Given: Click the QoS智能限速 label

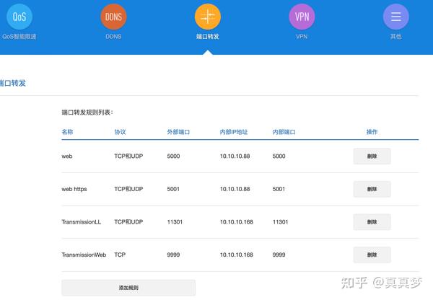Looking at the screenshot, I should pos(19,37).
